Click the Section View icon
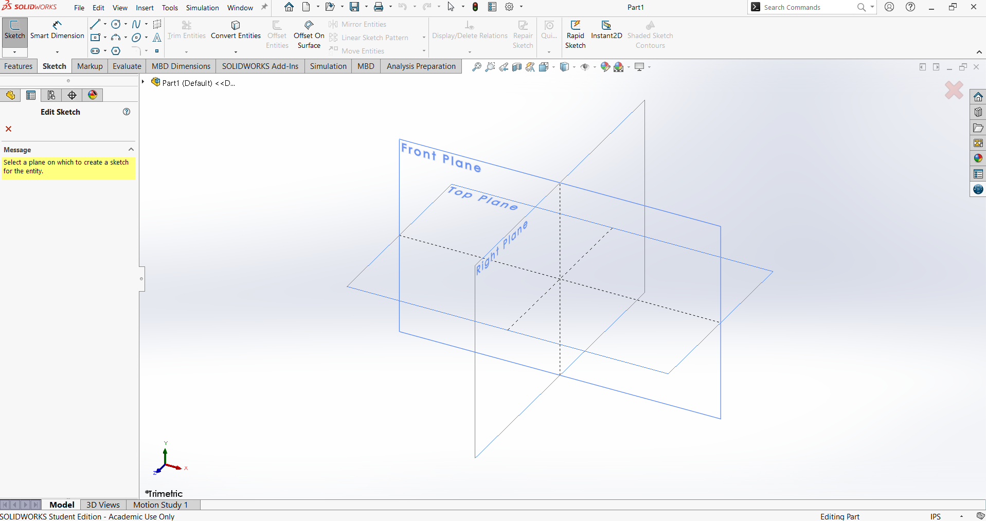Viewport: 986px width, 521px height. pyautogui.click(x=517, y=67)
